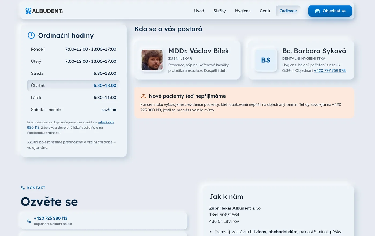
Task: Click the name MDDr. Václav Bílek
Action: click(x=199, y=51)
